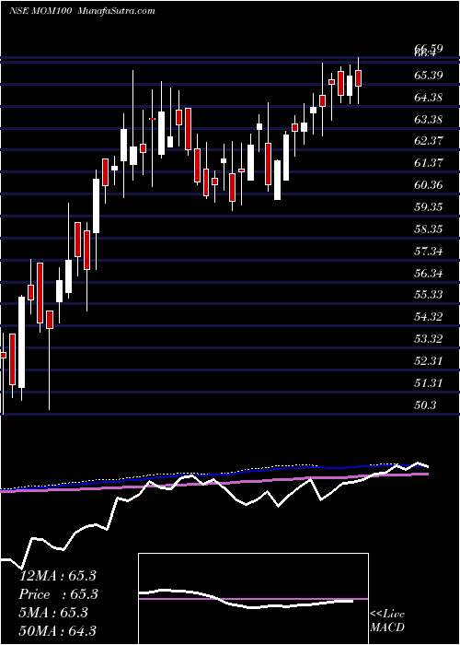Image resolution: width=460 pixels, height=645 pixels.
Task: Select the 50.3 price axis label
Action: (425, 405)
